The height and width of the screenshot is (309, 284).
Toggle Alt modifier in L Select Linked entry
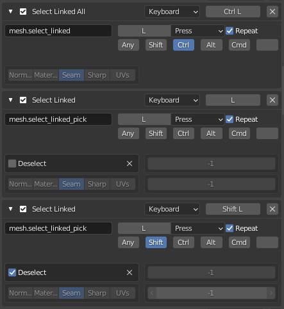point(212,133)
